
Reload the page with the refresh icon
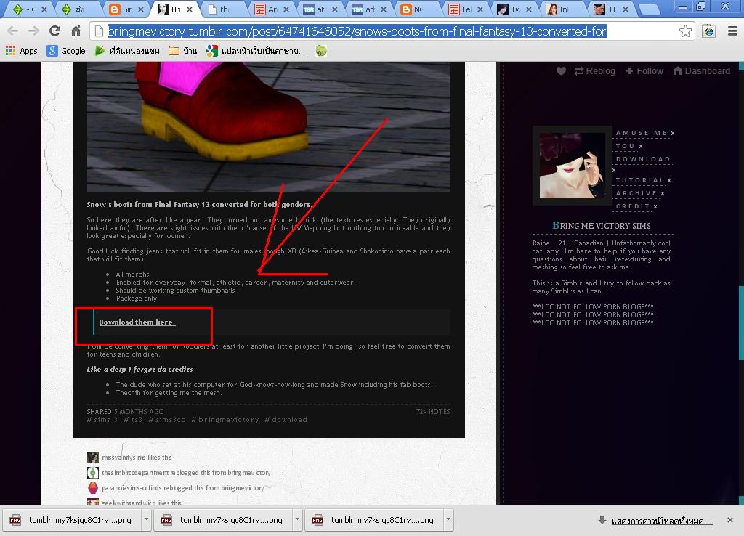pos(55,31)
